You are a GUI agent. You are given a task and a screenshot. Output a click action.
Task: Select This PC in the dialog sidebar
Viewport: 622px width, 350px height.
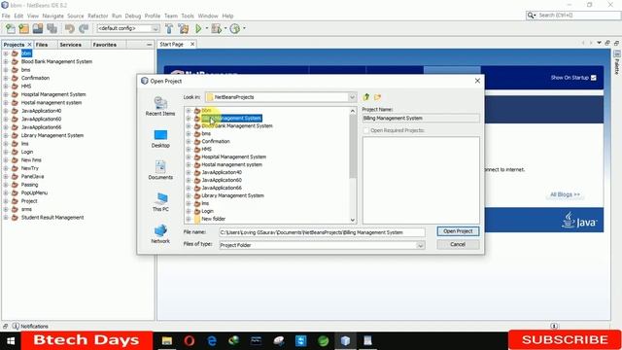(160, 202)
